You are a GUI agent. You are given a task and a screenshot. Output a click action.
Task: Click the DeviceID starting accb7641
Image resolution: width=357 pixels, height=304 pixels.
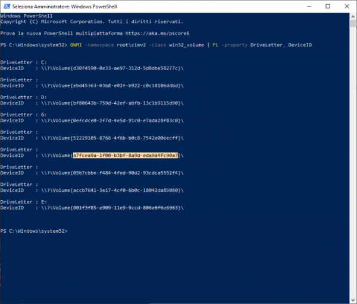[112, 191]
